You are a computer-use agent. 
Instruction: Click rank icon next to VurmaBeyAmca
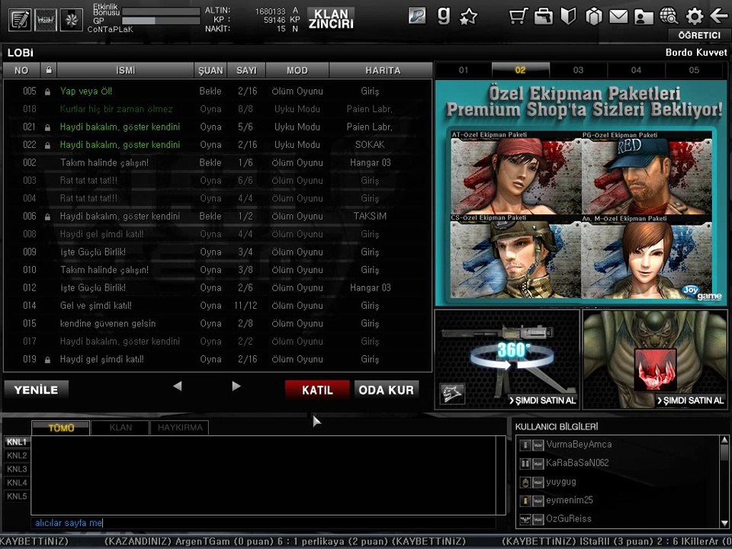[525, 445]
